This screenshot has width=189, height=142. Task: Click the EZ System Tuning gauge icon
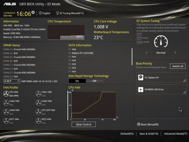pyautogui.click(x=161, y=41)
